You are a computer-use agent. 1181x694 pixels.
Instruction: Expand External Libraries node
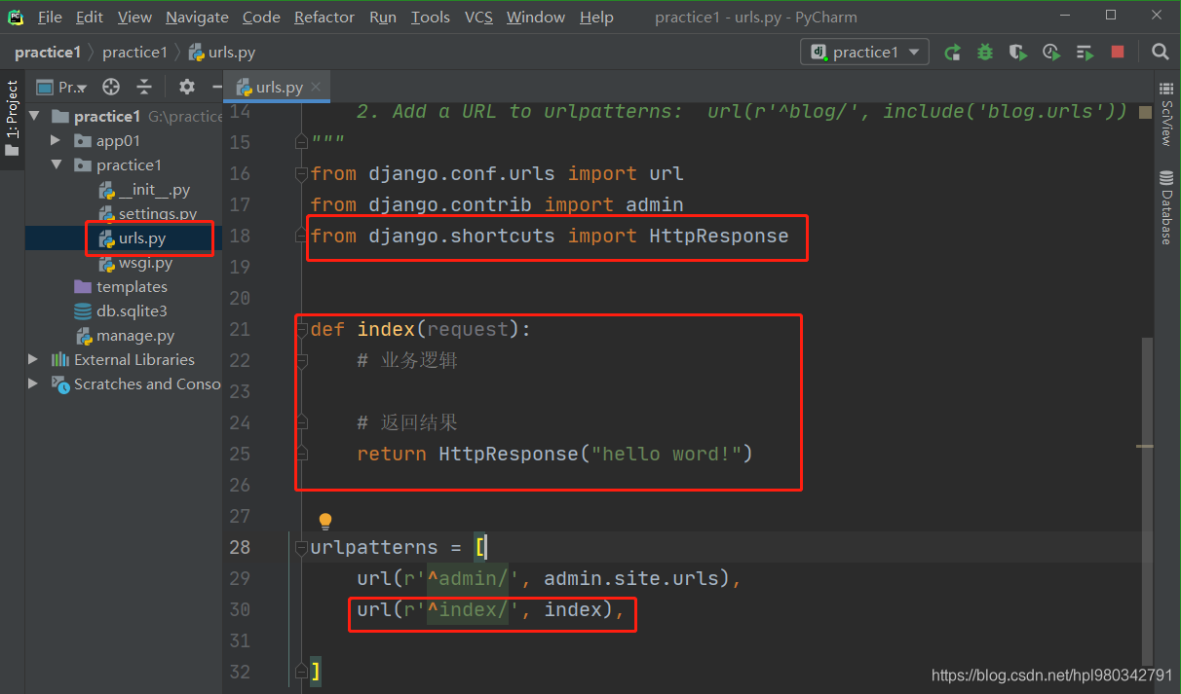click(x=34, y=360)
